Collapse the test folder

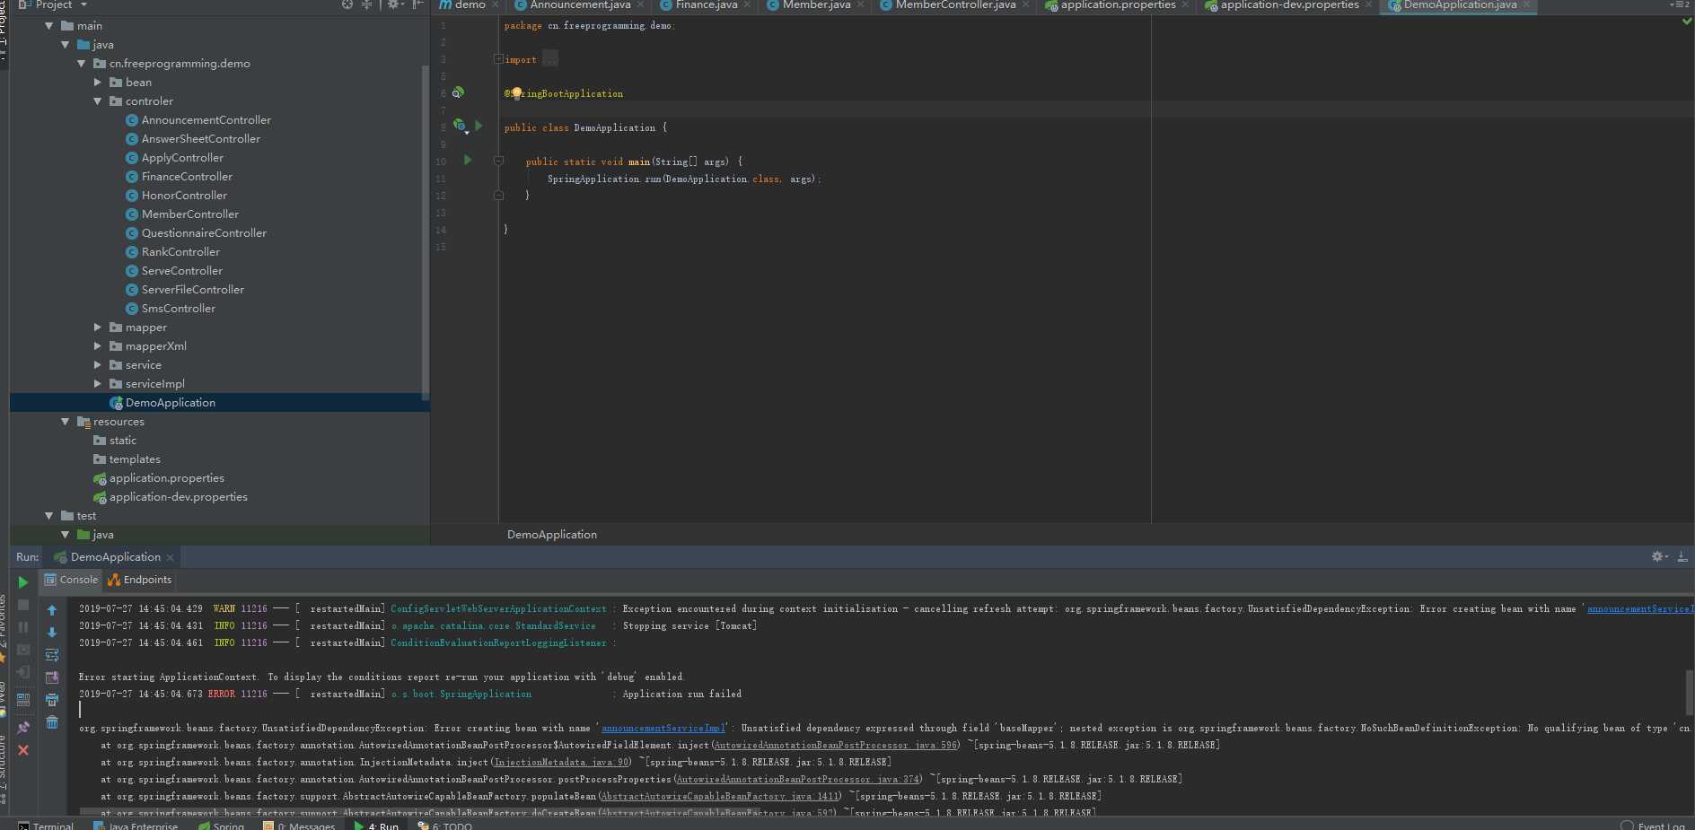point(49,516)
